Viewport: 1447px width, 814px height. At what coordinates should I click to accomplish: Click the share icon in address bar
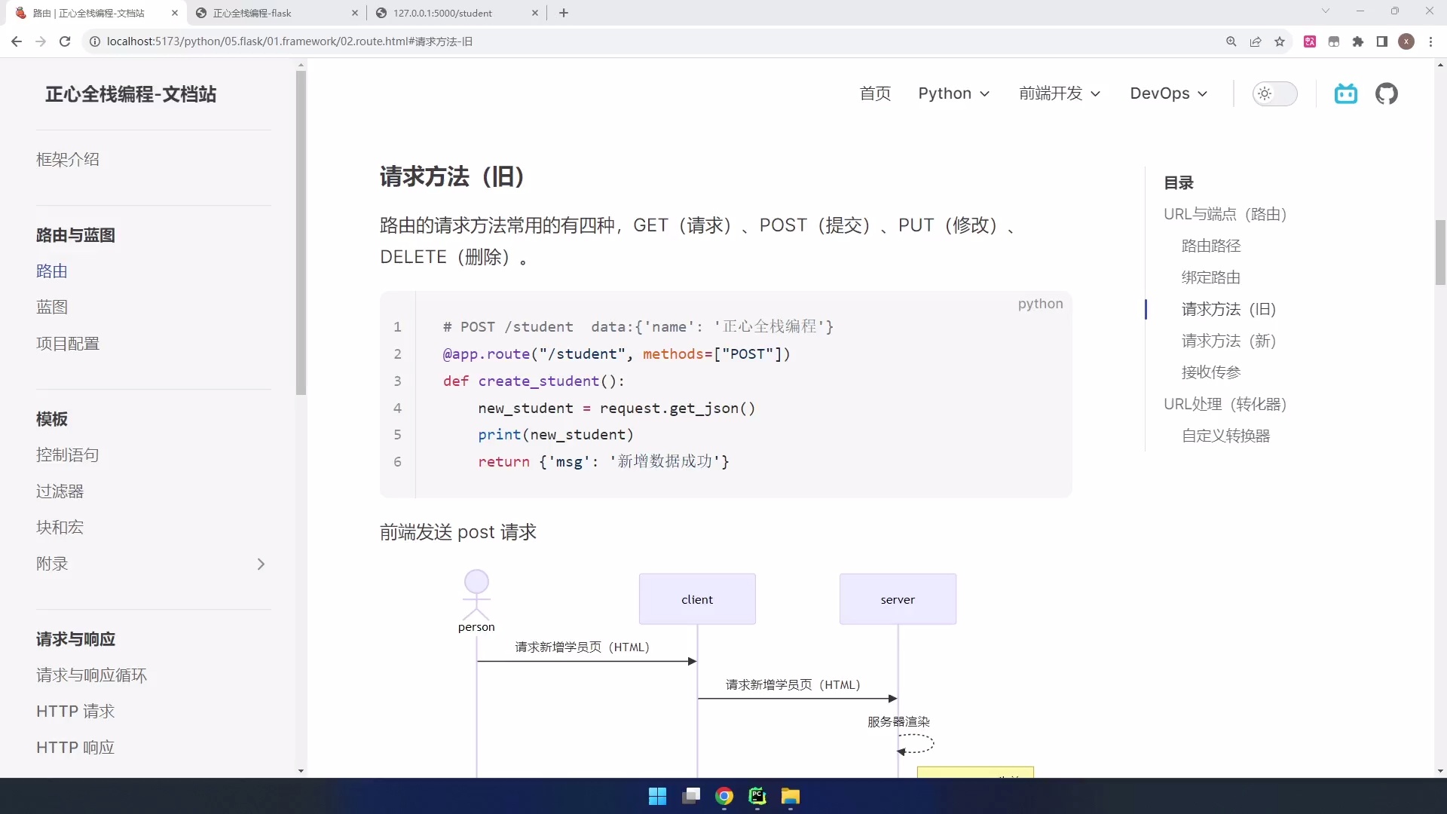[1256, 41]
